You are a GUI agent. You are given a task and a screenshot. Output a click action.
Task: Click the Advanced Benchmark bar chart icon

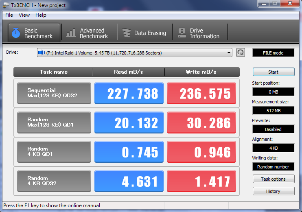pyautogui.click(x=71, y=33)
